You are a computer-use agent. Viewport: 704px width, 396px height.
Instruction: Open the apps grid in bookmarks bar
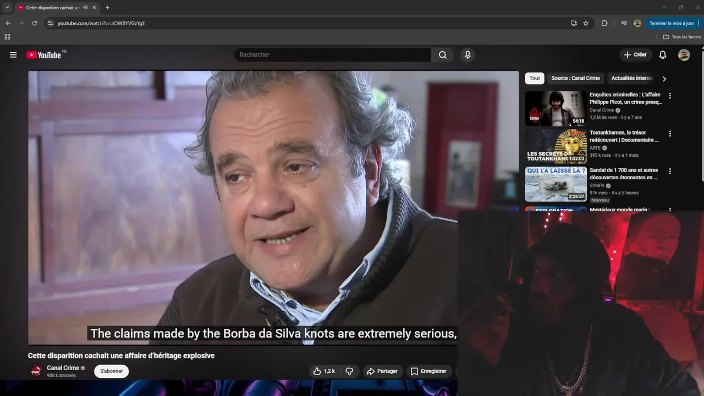(x=7, y=37)
